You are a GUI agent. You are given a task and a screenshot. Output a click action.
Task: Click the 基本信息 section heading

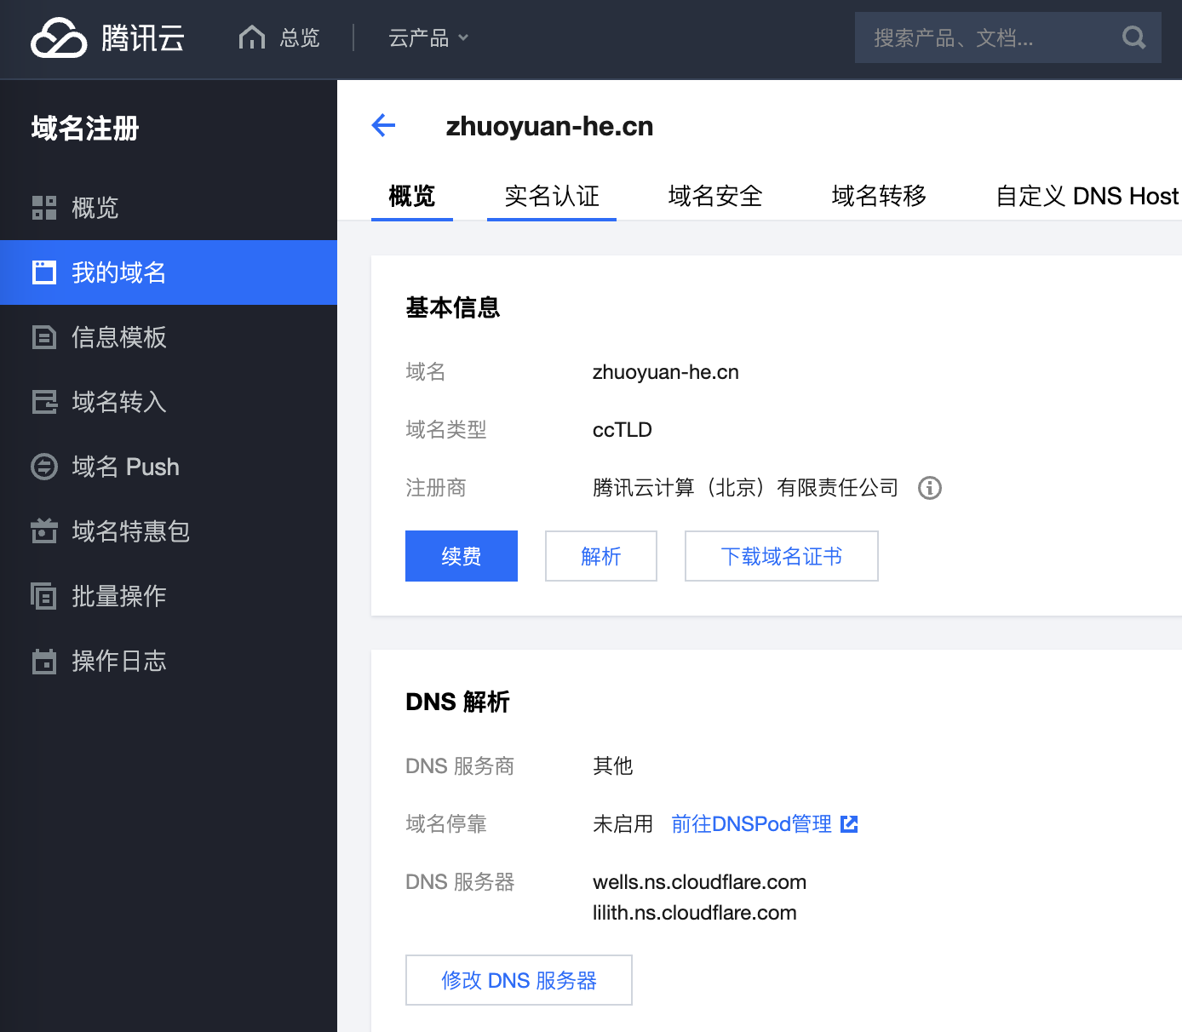coord(453,307)
